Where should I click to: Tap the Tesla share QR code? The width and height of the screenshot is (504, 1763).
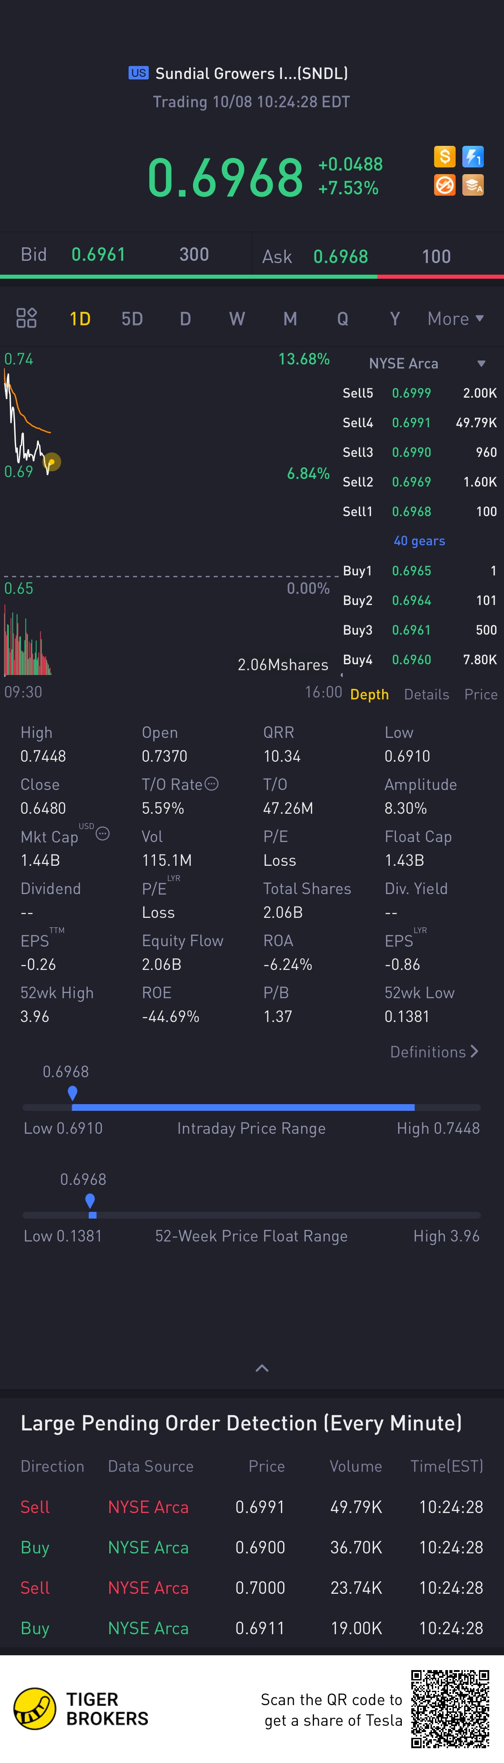coord(450,1708)
